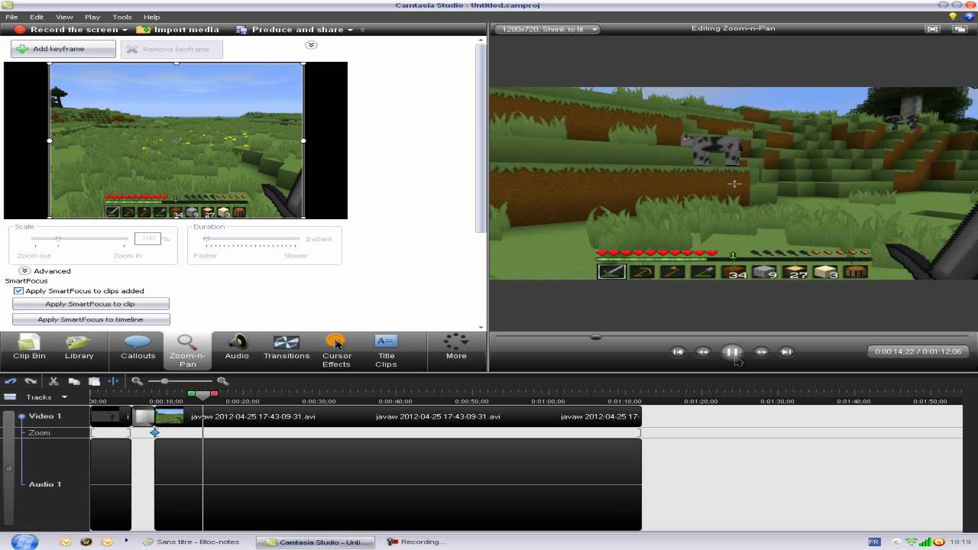Open the Record the screen dropdown arrow
The width and height of the screenshot is (978, 550).
(125, 30)
